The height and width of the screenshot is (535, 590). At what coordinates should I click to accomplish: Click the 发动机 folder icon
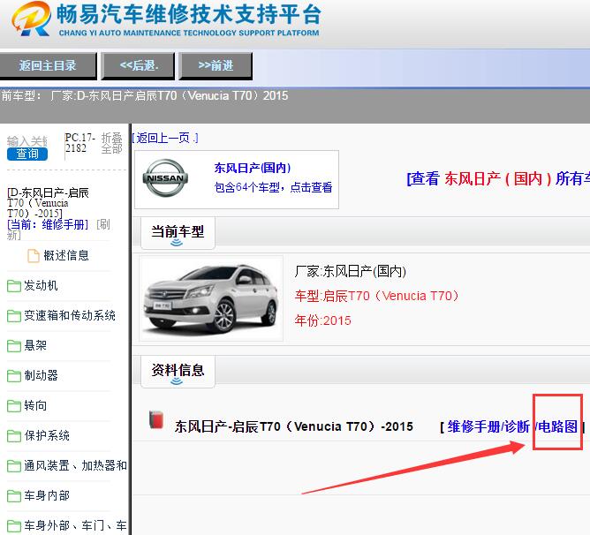click(x=14, y=285)
